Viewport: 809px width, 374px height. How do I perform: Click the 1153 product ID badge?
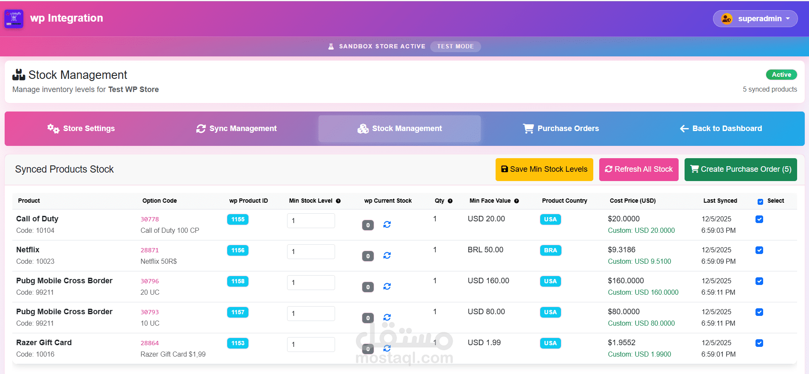238,343
